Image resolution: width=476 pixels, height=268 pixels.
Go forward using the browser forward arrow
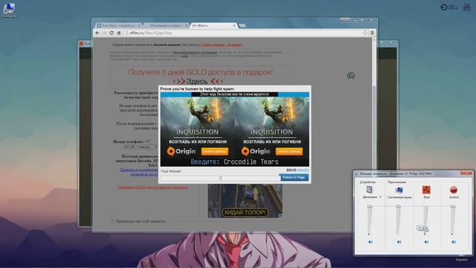tap(104, 33)
